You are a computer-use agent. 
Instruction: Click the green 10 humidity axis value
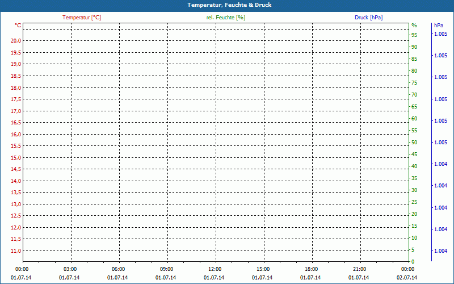coord(414,238)
